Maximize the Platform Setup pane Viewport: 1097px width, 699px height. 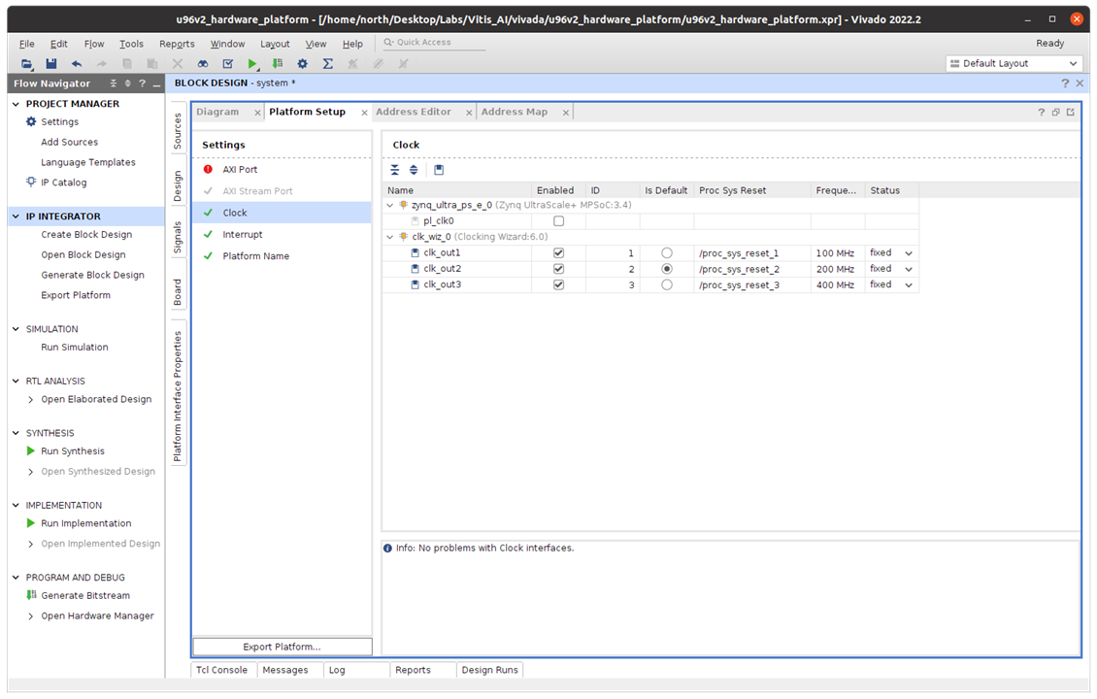[x=1071, y=112]
